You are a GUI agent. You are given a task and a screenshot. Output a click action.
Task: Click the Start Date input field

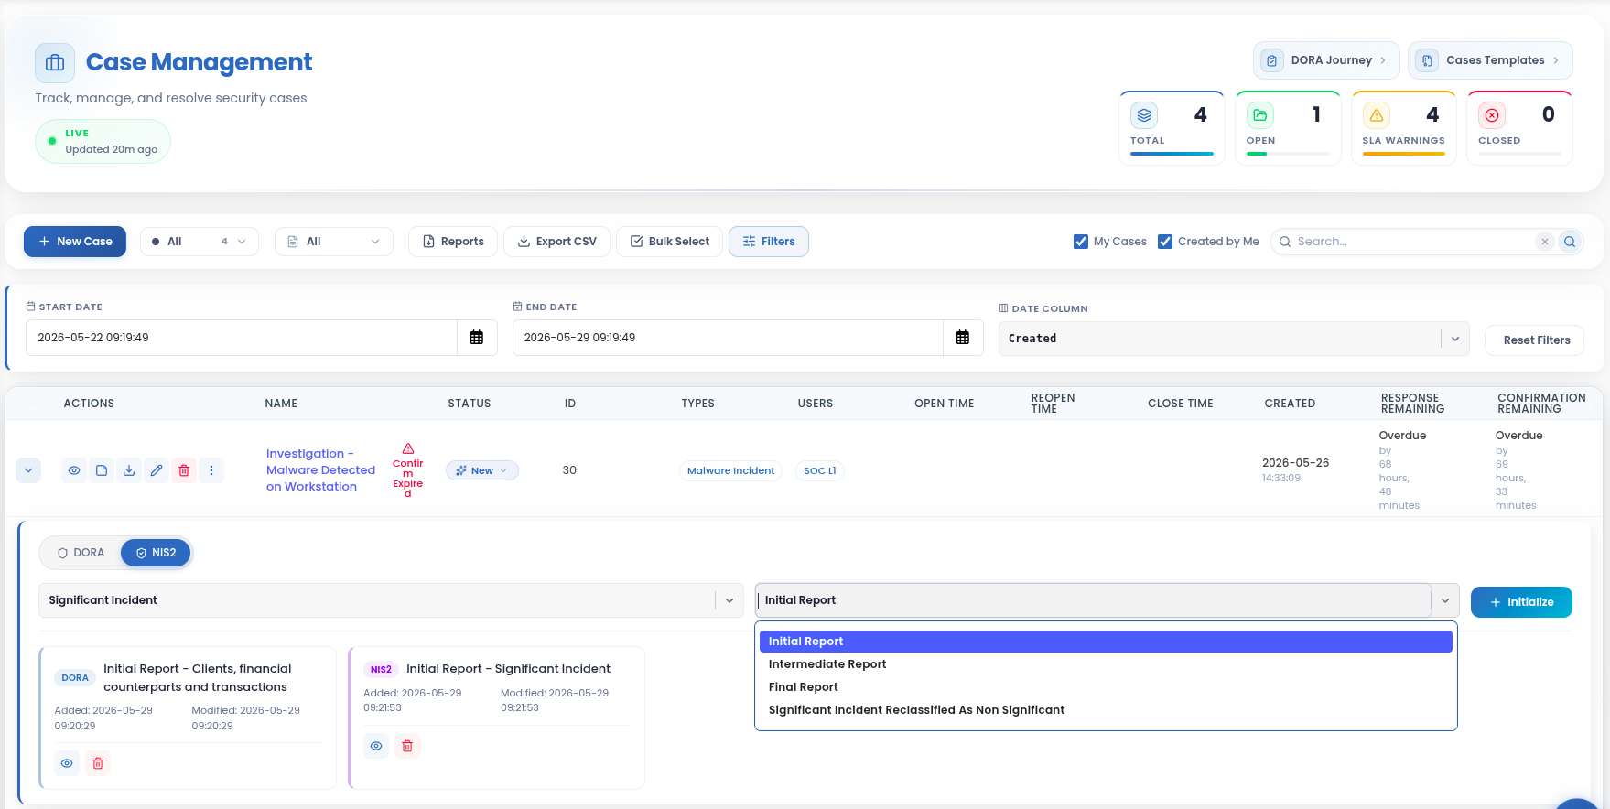[242, 338]
